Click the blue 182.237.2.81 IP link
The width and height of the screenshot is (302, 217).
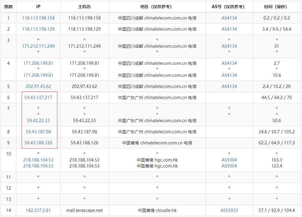(x=38, y=210)
